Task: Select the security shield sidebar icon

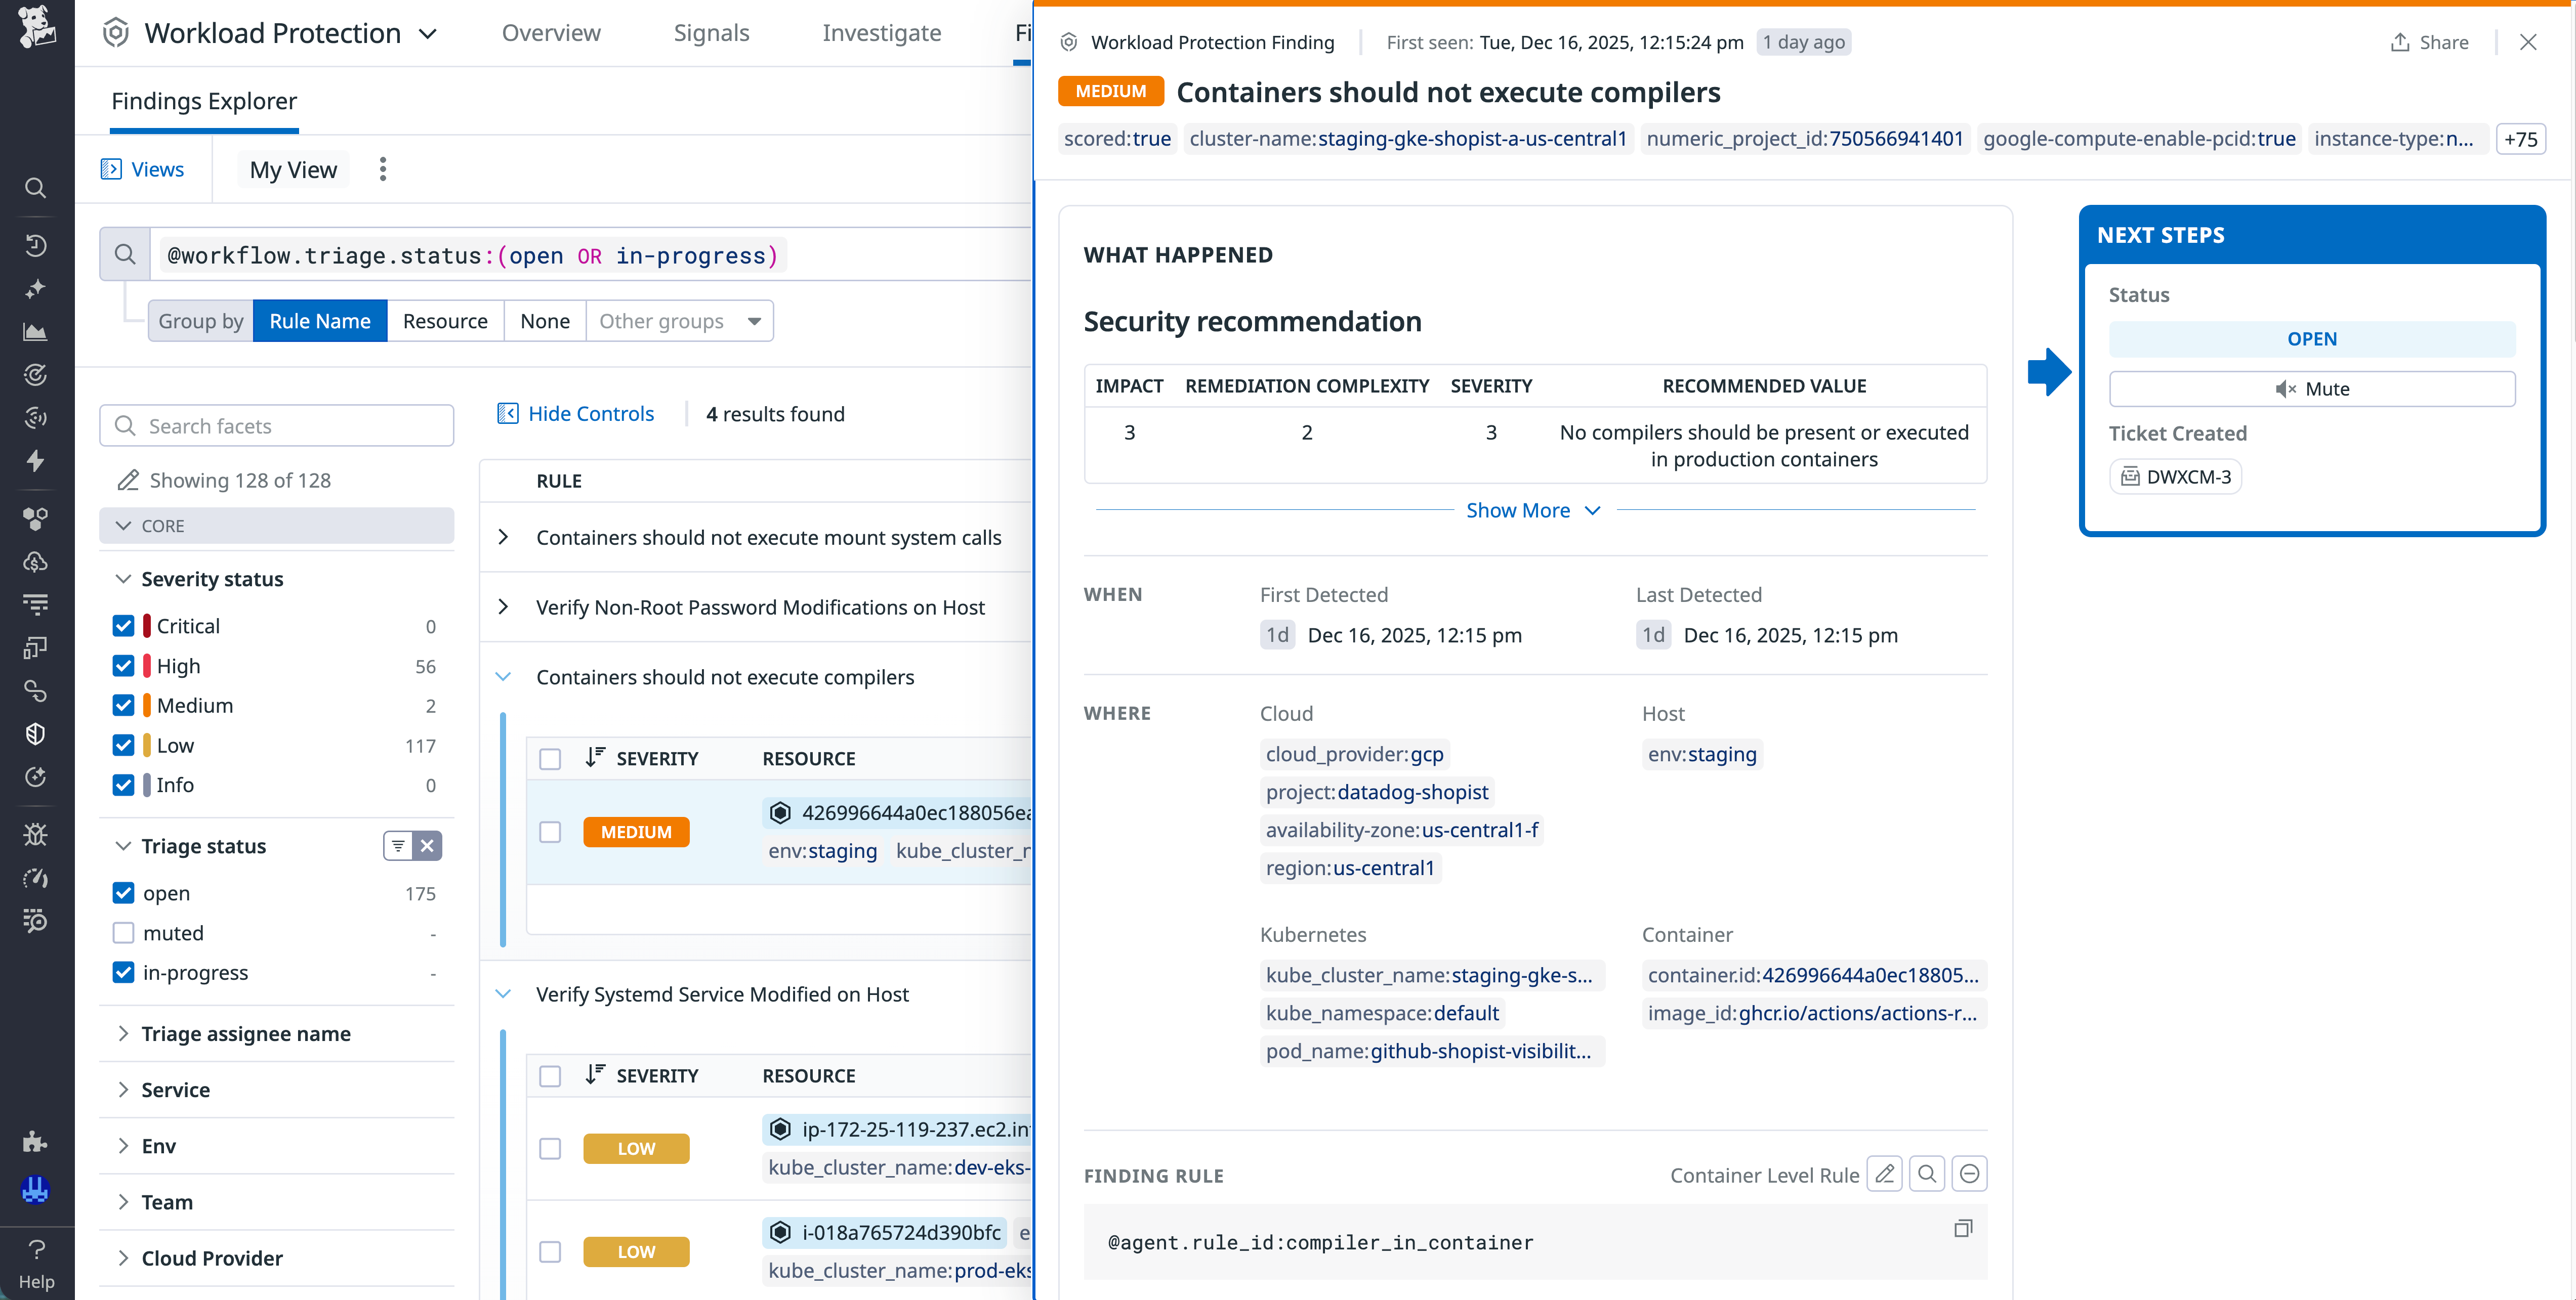Action: coord(36,733)
